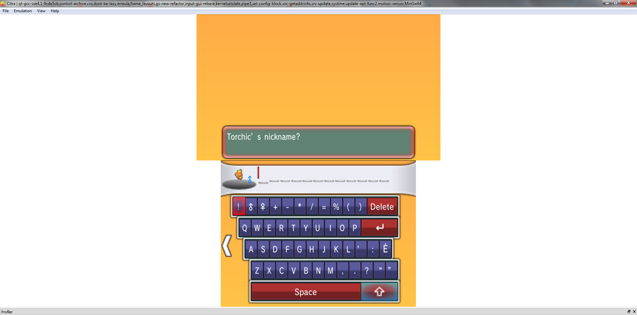Tap the close parenthesis key
The height and width of the screenshot is (315, 637).
(x=360, y=207)
